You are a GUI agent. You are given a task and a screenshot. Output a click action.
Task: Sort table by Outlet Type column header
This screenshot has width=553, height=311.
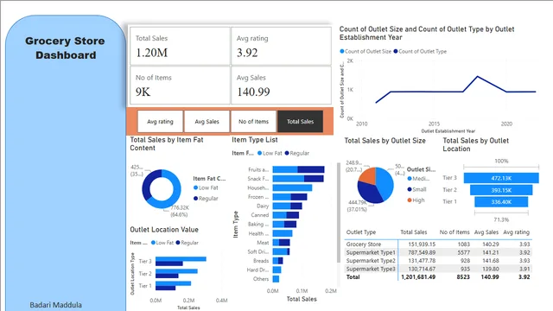361,232
